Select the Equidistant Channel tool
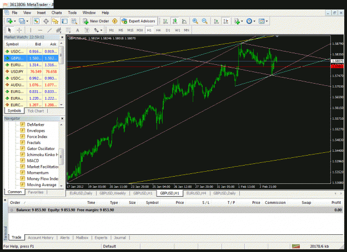This screenshot has height=252, width=347. (x=59, y=30)
